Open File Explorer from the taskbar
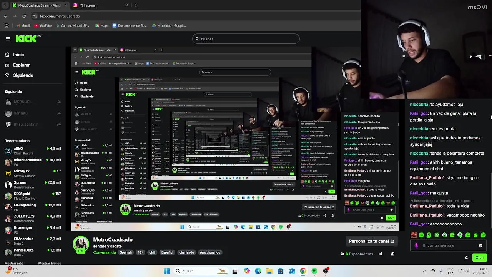This screenshot has width=492, height=277. click(269, 271)
